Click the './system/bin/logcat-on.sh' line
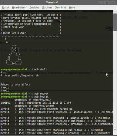This screenshot has width=117, height=136. pyautogui.click(x=19, y=76)
